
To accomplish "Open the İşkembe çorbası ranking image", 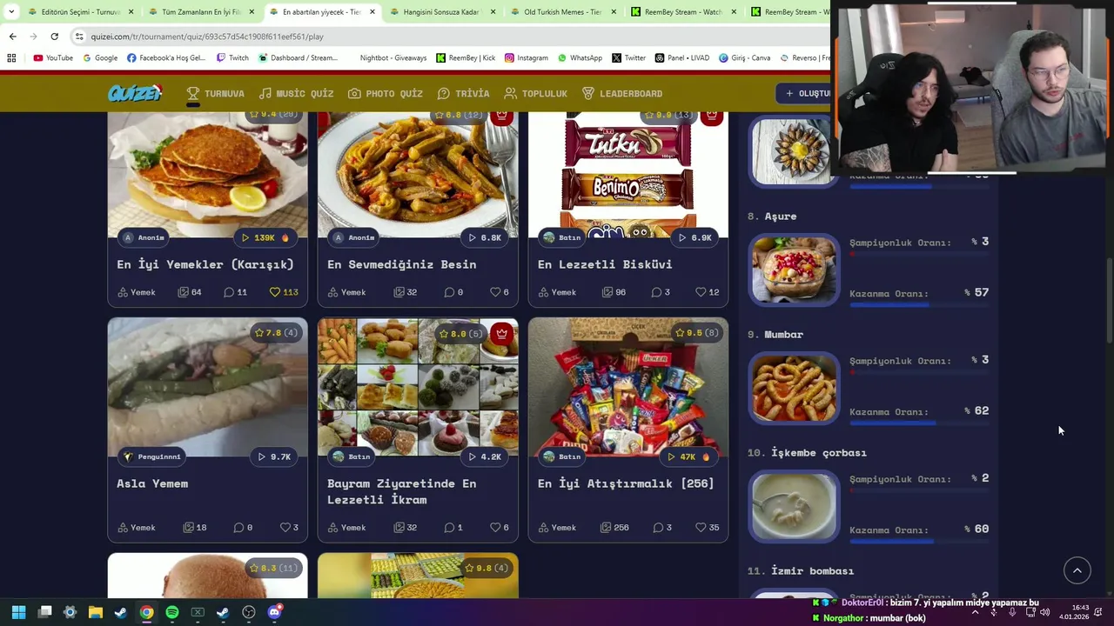I will point(795,506).
